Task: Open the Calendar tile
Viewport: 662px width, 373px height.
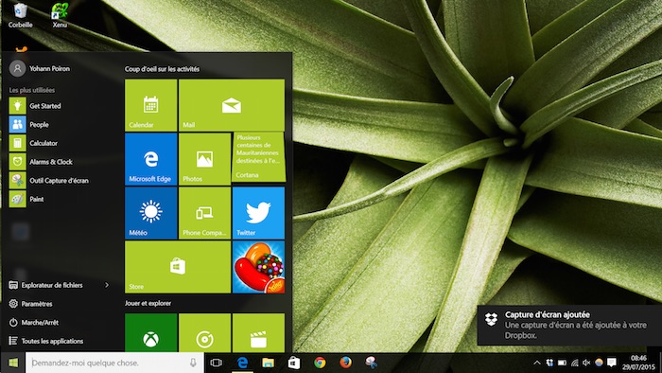Action: point(150,105)
